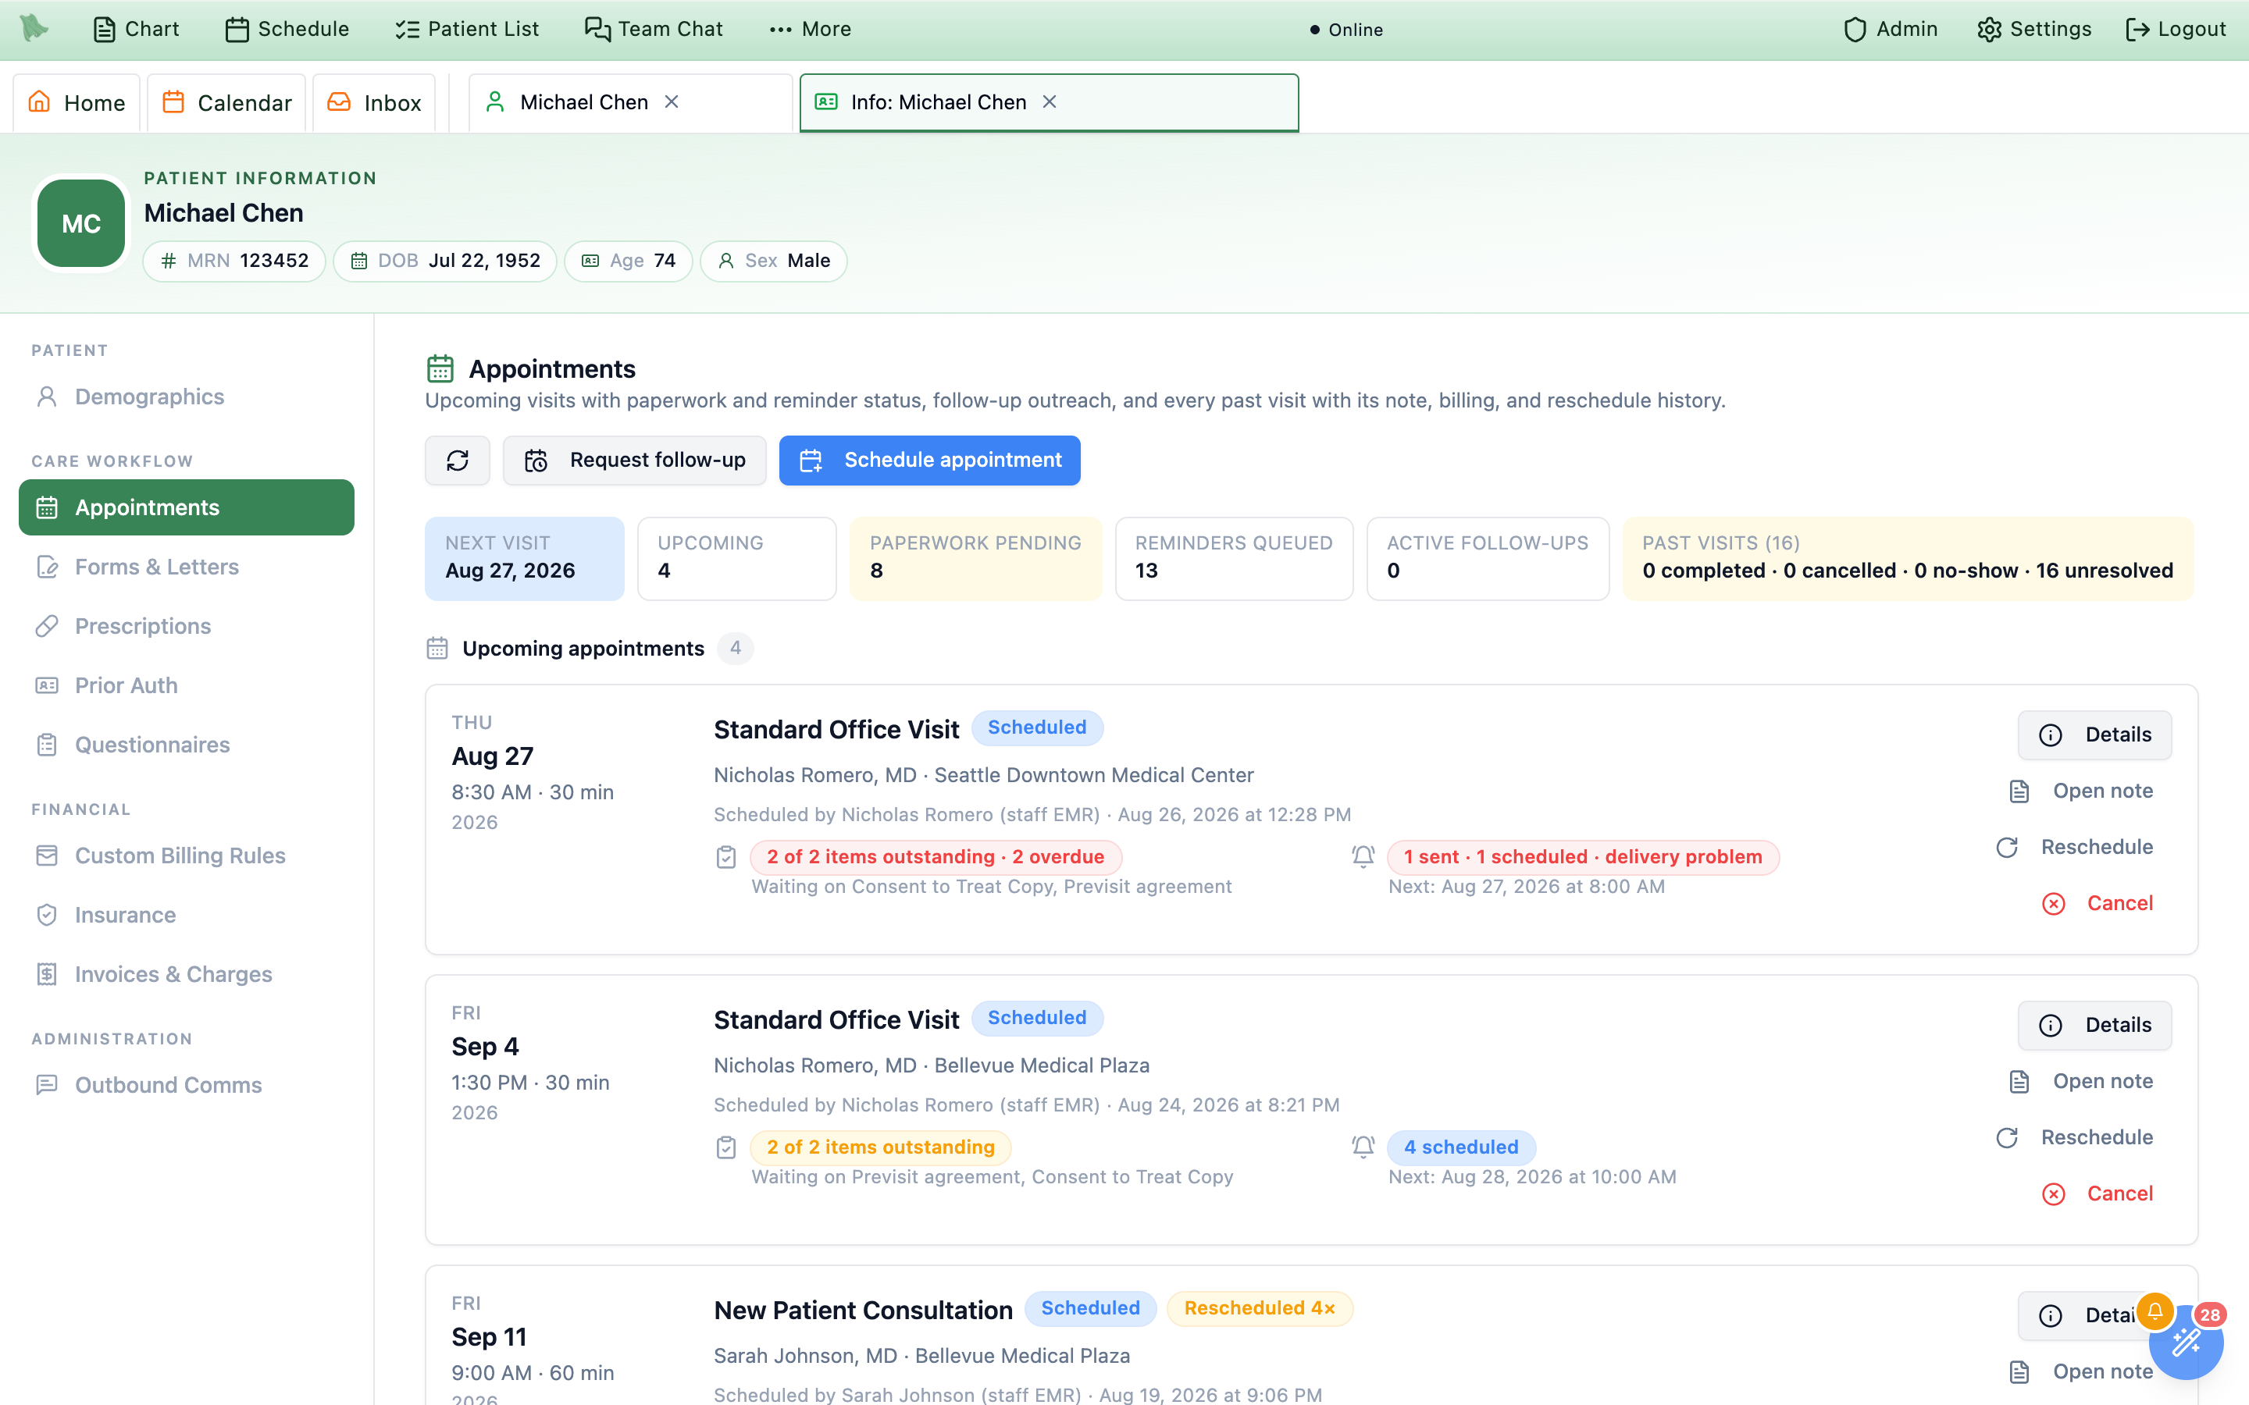
Task: Click the Upcoming count card
Action: (x=737, y=558)
